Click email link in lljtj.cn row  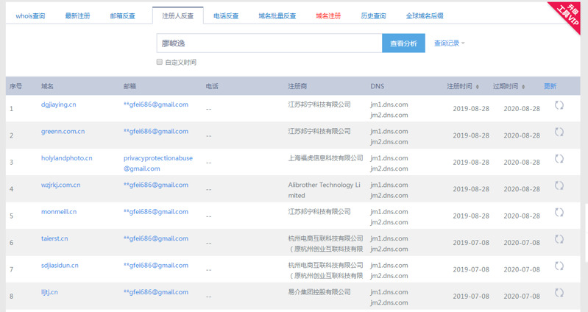pyautogui.click(x=156, y=292)
